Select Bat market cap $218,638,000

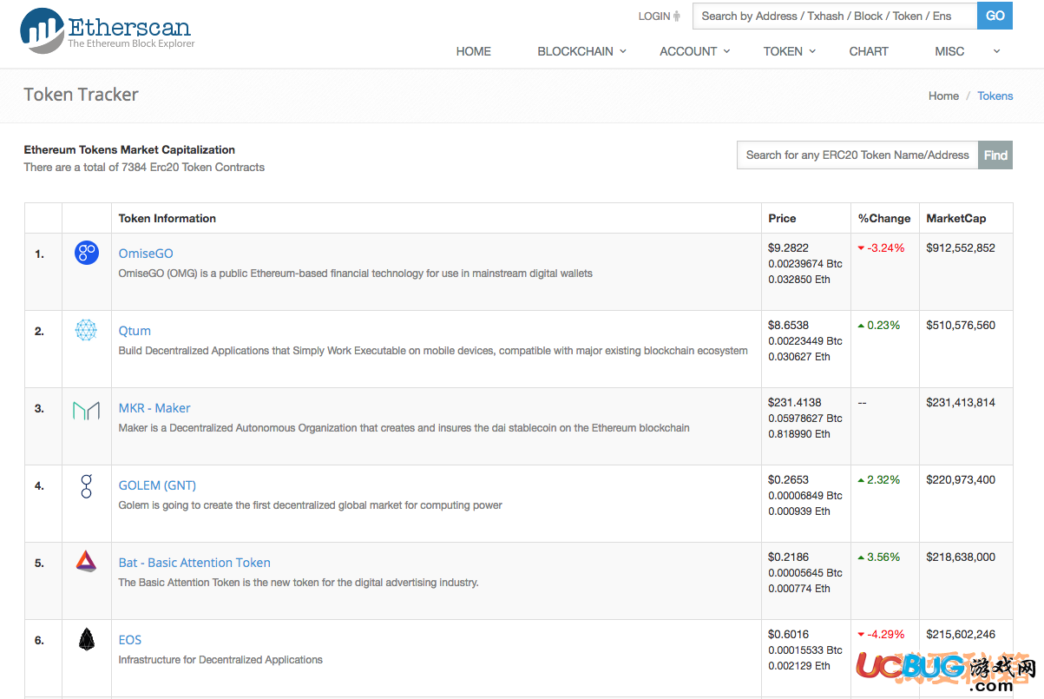point(961,557)
